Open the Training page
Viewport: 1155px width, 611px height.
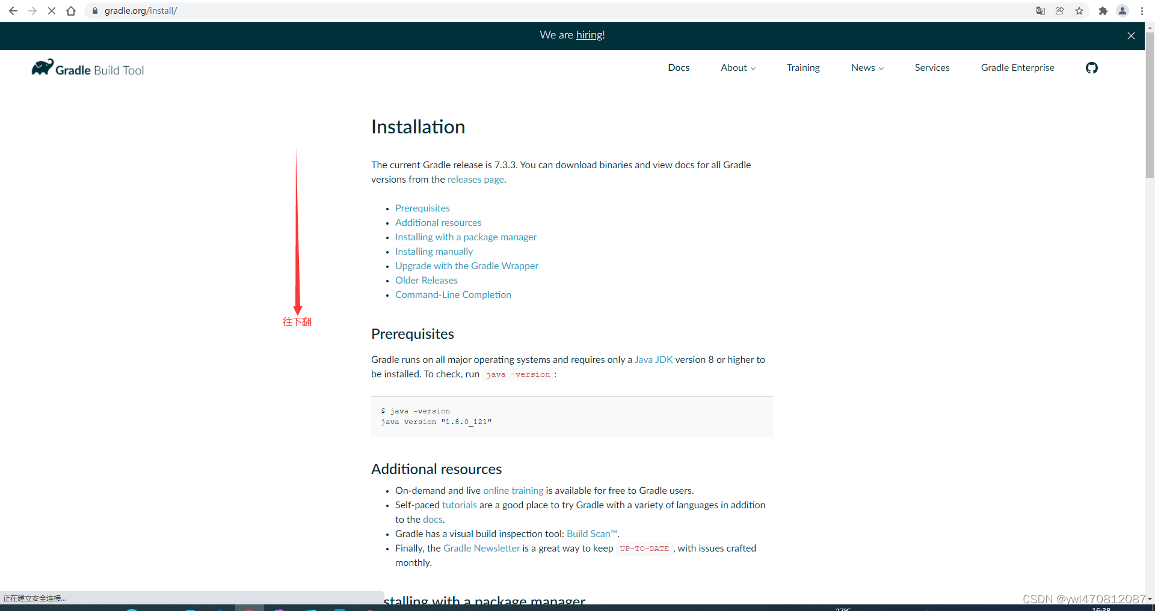click(x=803, y=68)
